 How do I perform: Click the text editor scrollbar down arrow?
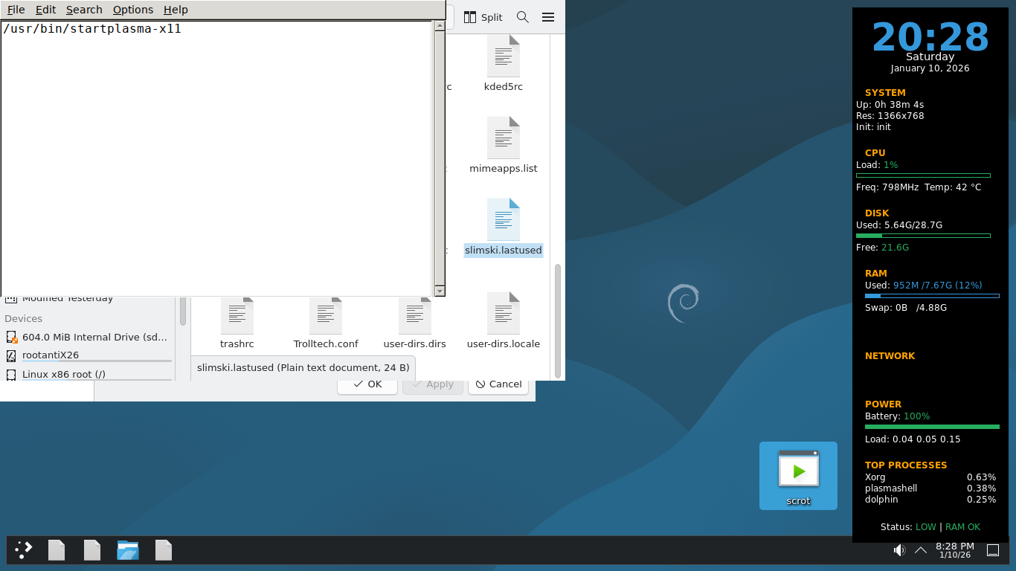(440, 291)
